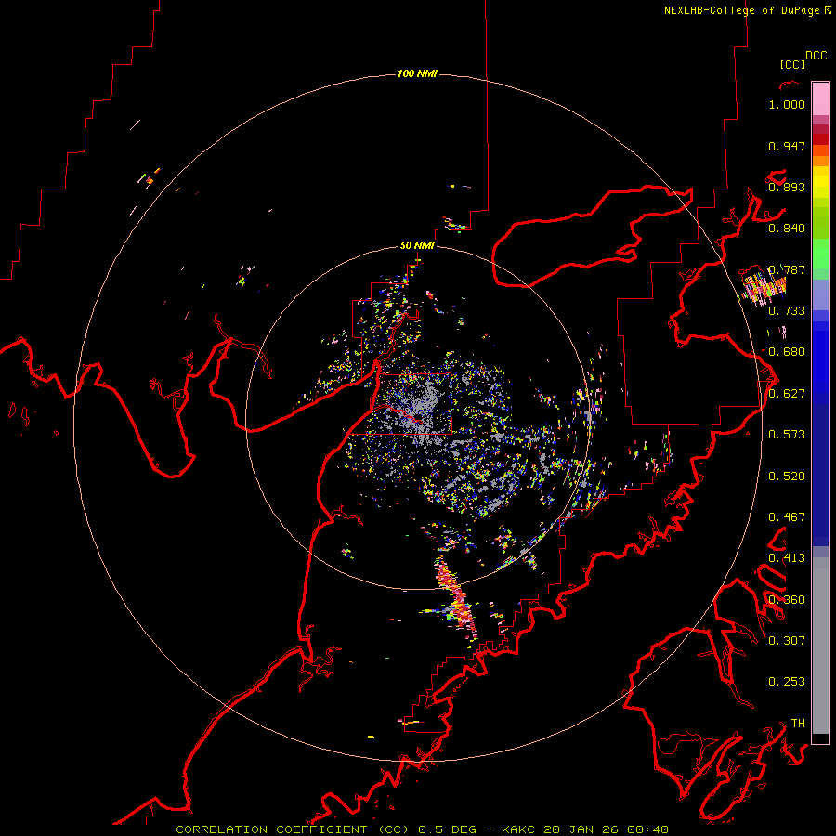Viewport: 836px width, 836px height.
Task: Click the bright green segment of the color bar
Action: pyautogui.click(x=820, y=254)
